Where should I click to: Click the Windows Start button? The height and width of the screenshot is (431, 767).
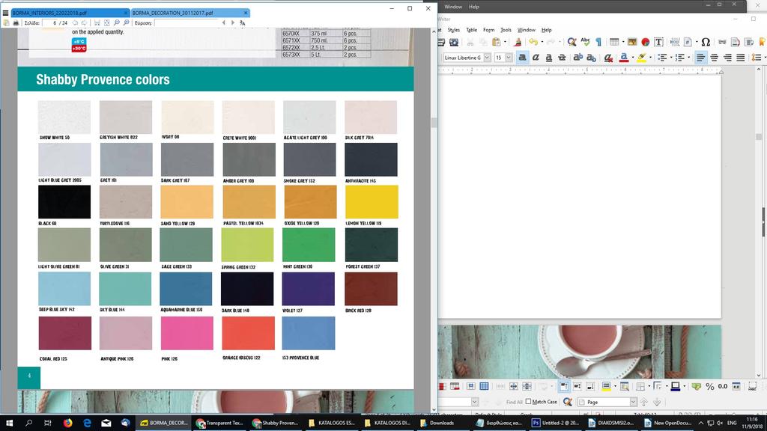coord(9,424)
